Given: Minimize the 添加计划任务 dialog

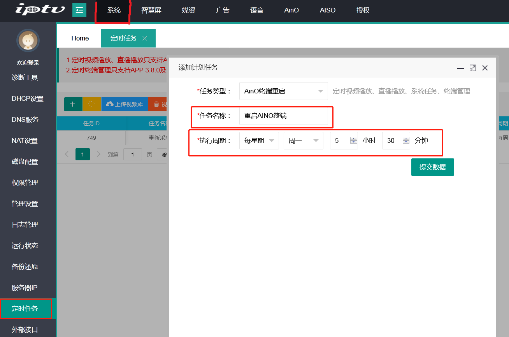Looking at the screenshot, I should [x=460, y=68].
